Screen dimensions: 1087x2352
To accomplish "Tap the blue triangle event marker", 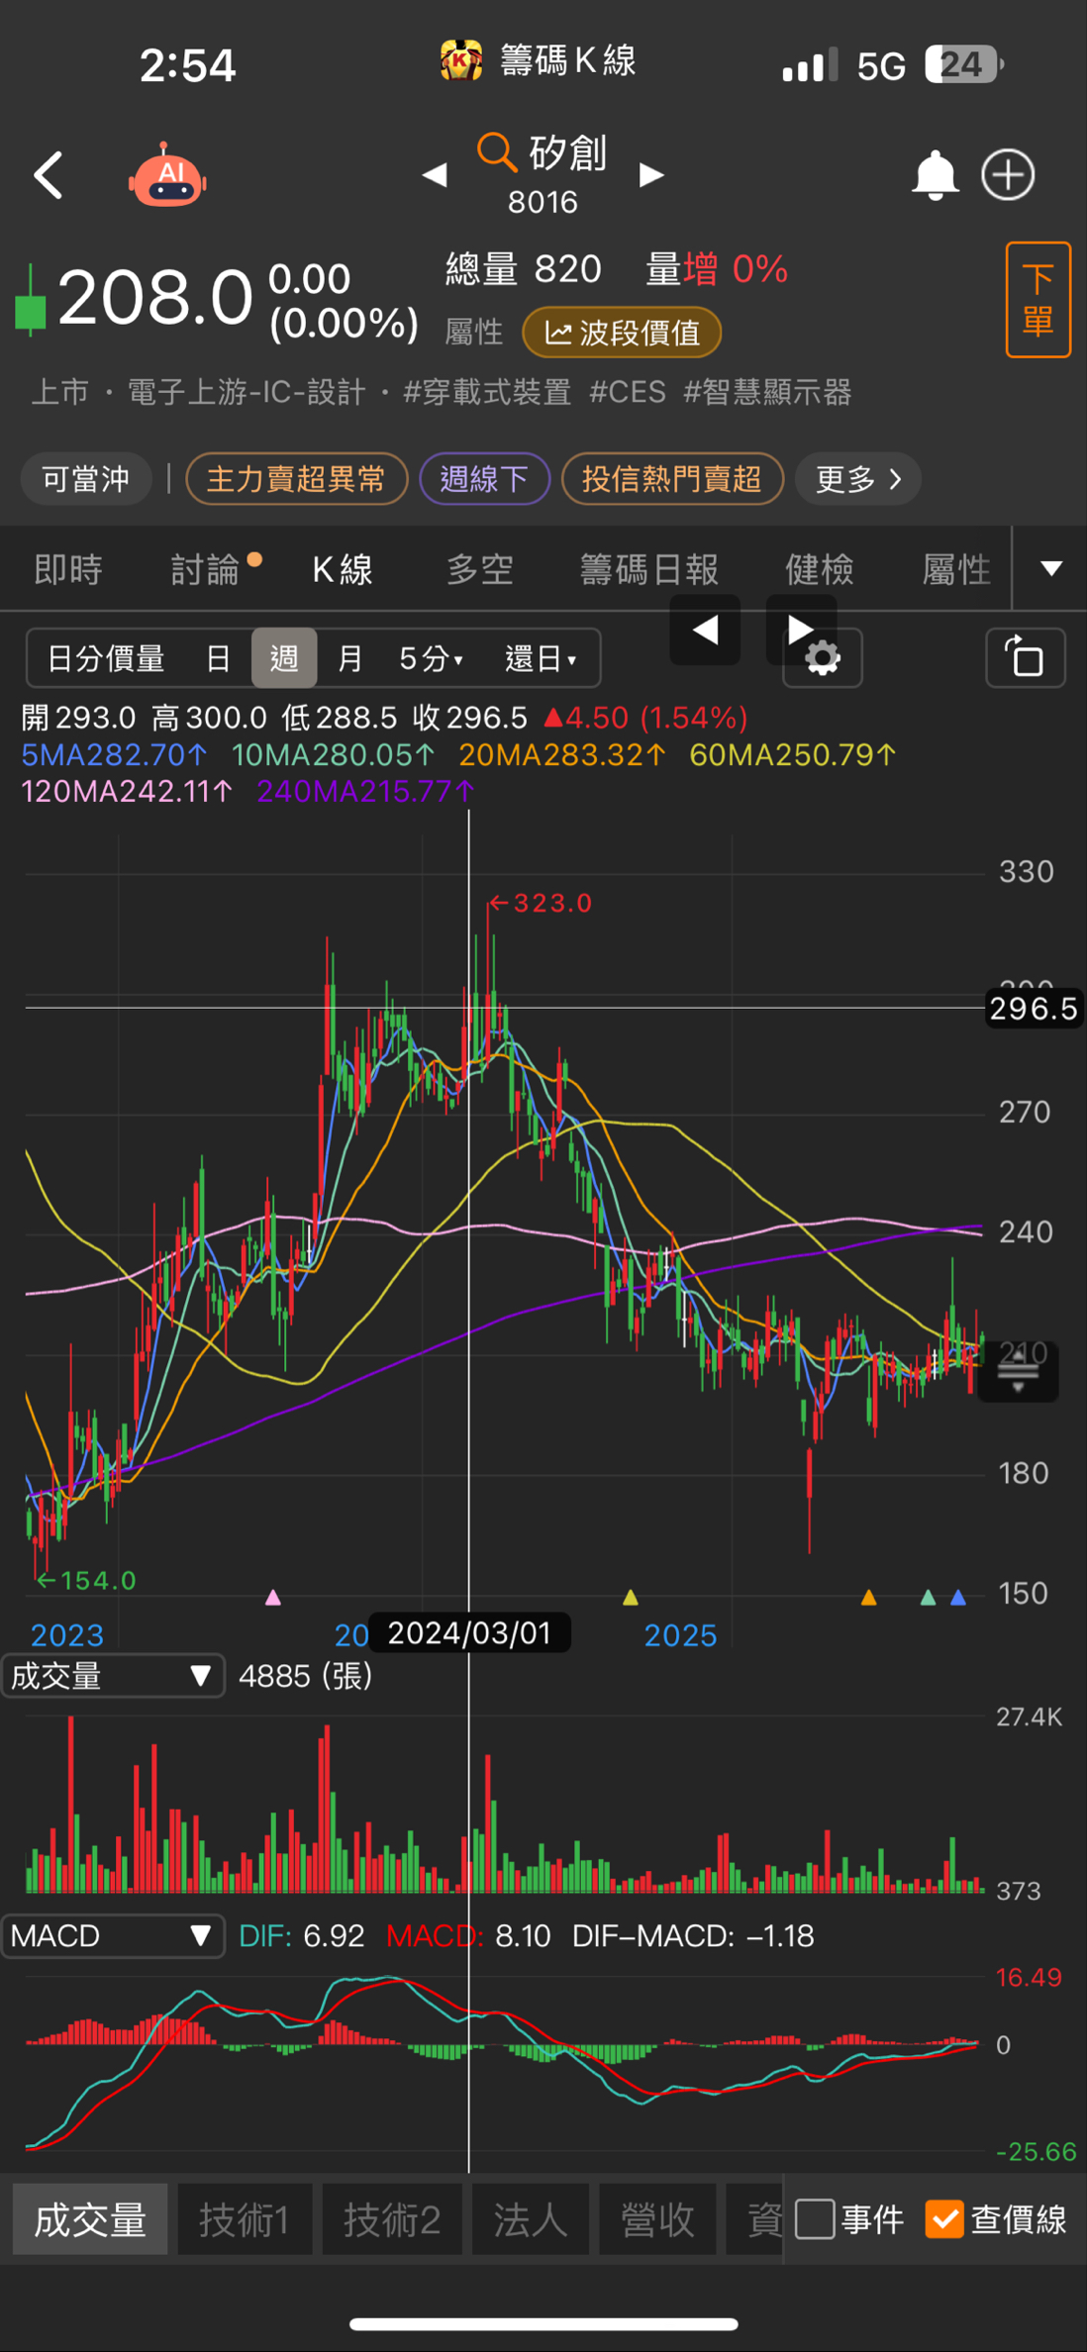I will (957, 1597).
